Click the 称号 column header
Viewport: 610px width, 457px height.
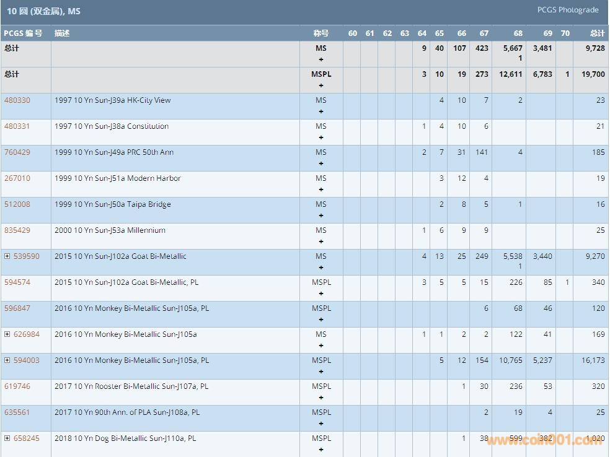point(321,33)
